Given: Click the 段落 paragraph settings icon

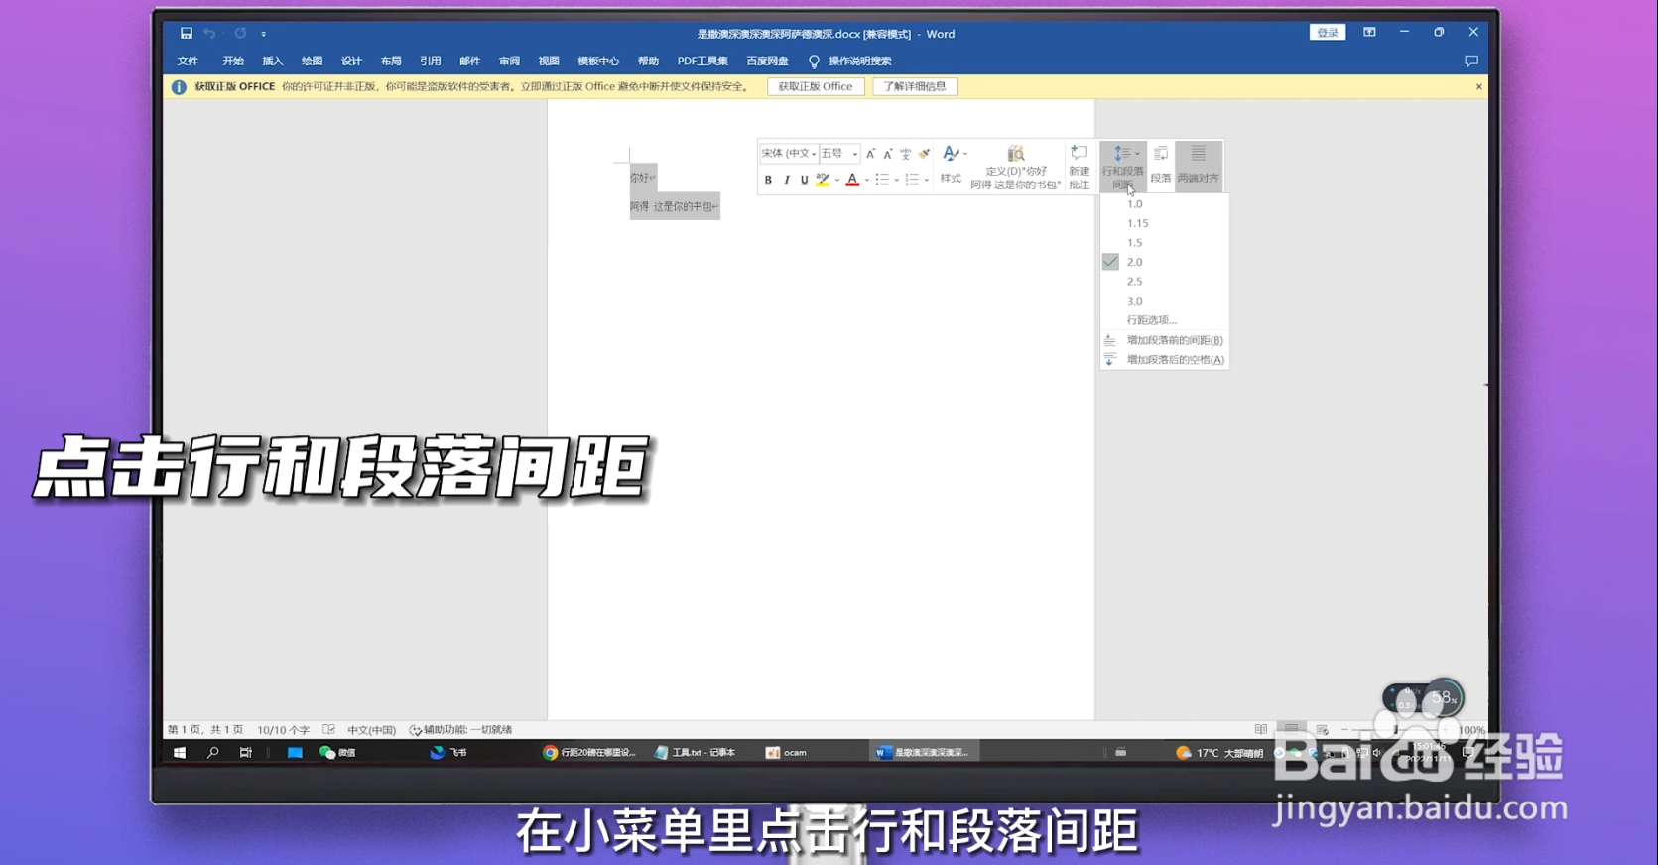Looking at the screenshot, I should pyautogui.click(x=1160, y=165).
